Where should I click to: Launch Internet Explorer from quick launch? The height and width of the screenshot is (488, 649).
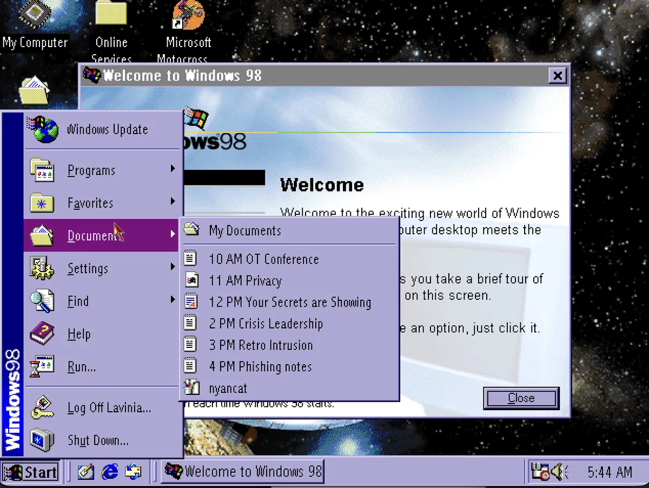[x=109, y=472]
